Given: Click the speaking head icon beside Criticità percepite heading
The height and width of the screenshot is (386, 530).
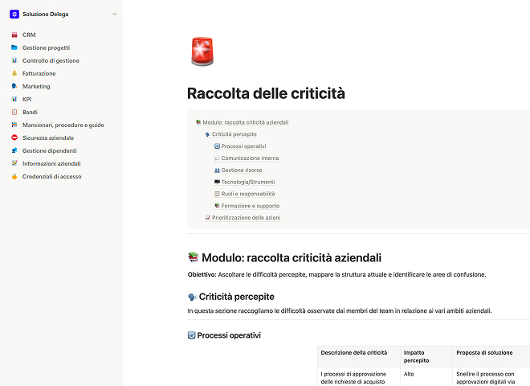Looking at the screenshot, I should [192, 297].
